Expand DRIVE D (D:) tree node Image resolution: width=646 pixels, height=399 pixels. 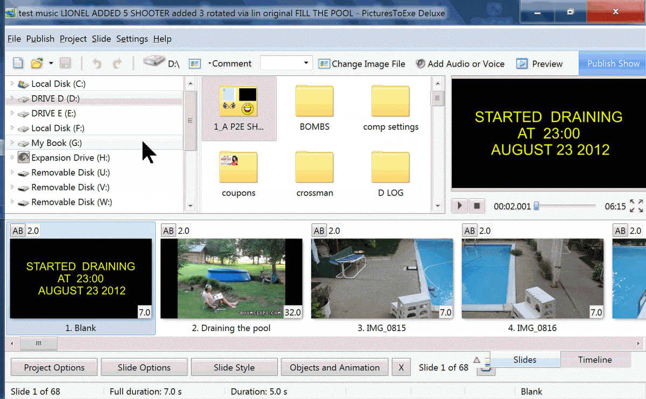(x=12, y=99)
